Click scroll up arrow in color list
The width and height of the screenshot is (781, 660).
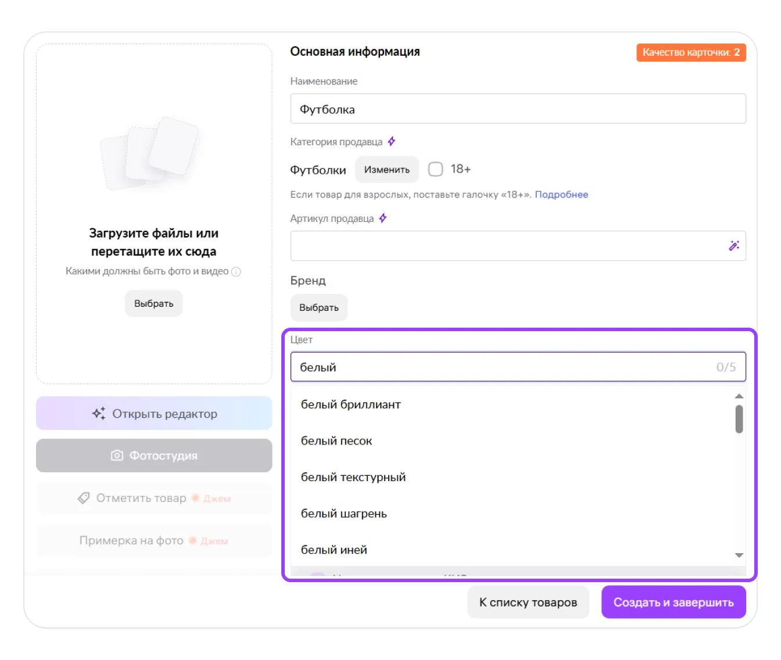coord(739,396)
